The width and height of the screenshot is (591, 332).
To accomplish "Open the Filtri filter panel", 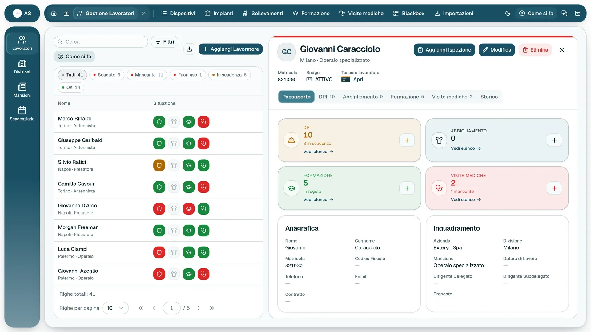I will pyautogui.click(x=165, y=42).
